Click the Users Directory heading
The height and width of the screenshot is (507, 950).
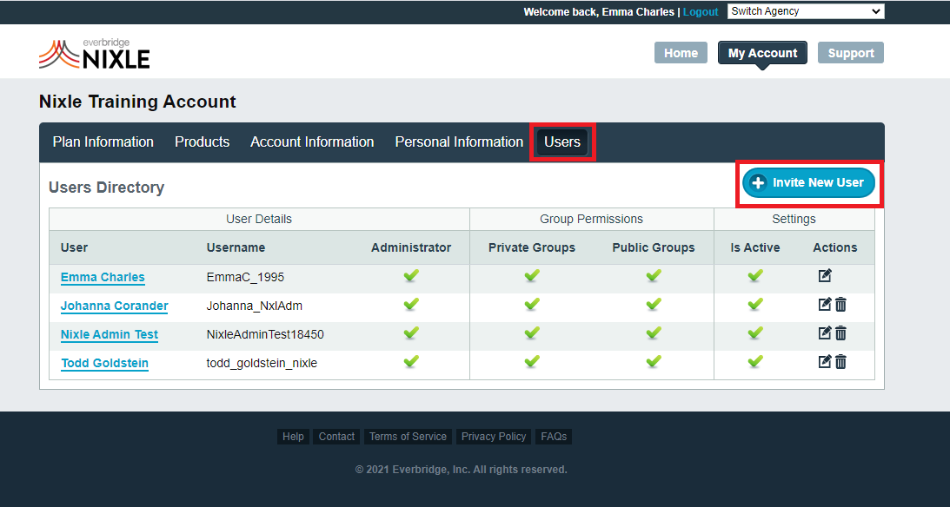[107, 188]
